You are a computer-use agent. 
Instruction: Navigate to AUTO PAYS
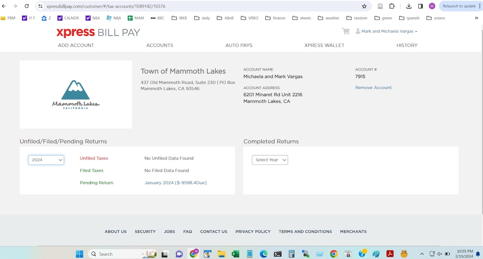coord(239,45)
